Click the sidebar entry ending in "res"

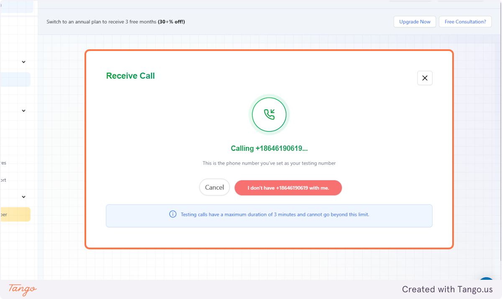3,162
